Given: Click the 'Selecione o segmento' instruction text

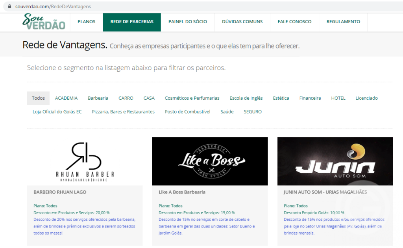Looking at the screenshot, I should [x=126, y=68].
